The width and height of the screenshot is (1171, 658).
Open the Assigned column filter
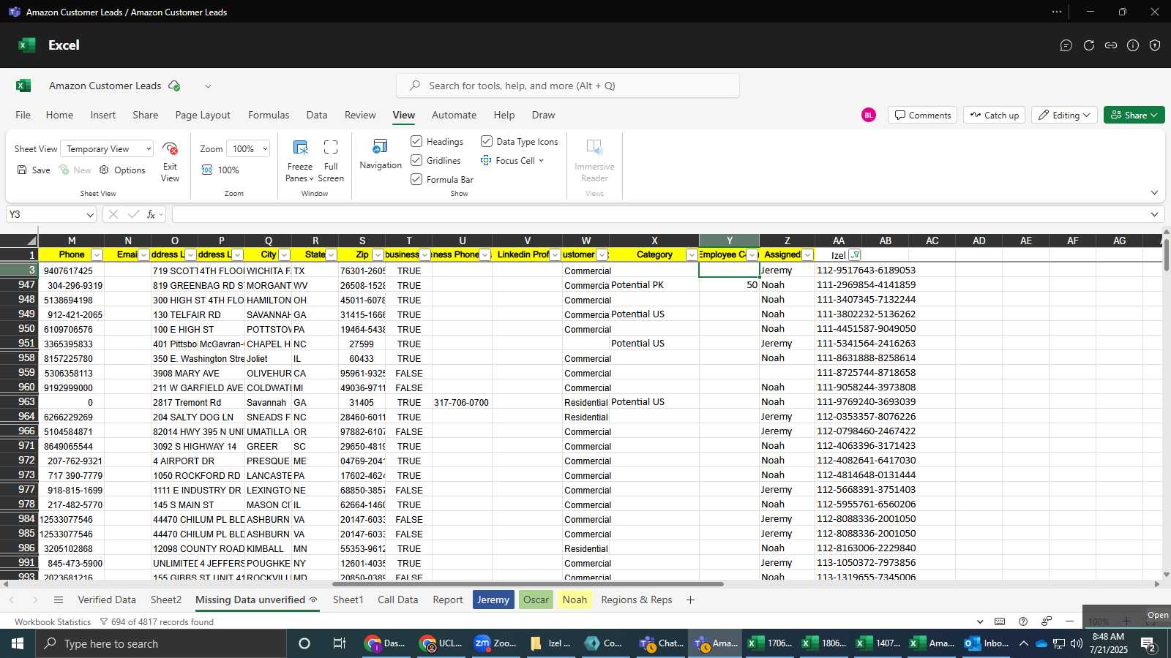click(807, 255)
